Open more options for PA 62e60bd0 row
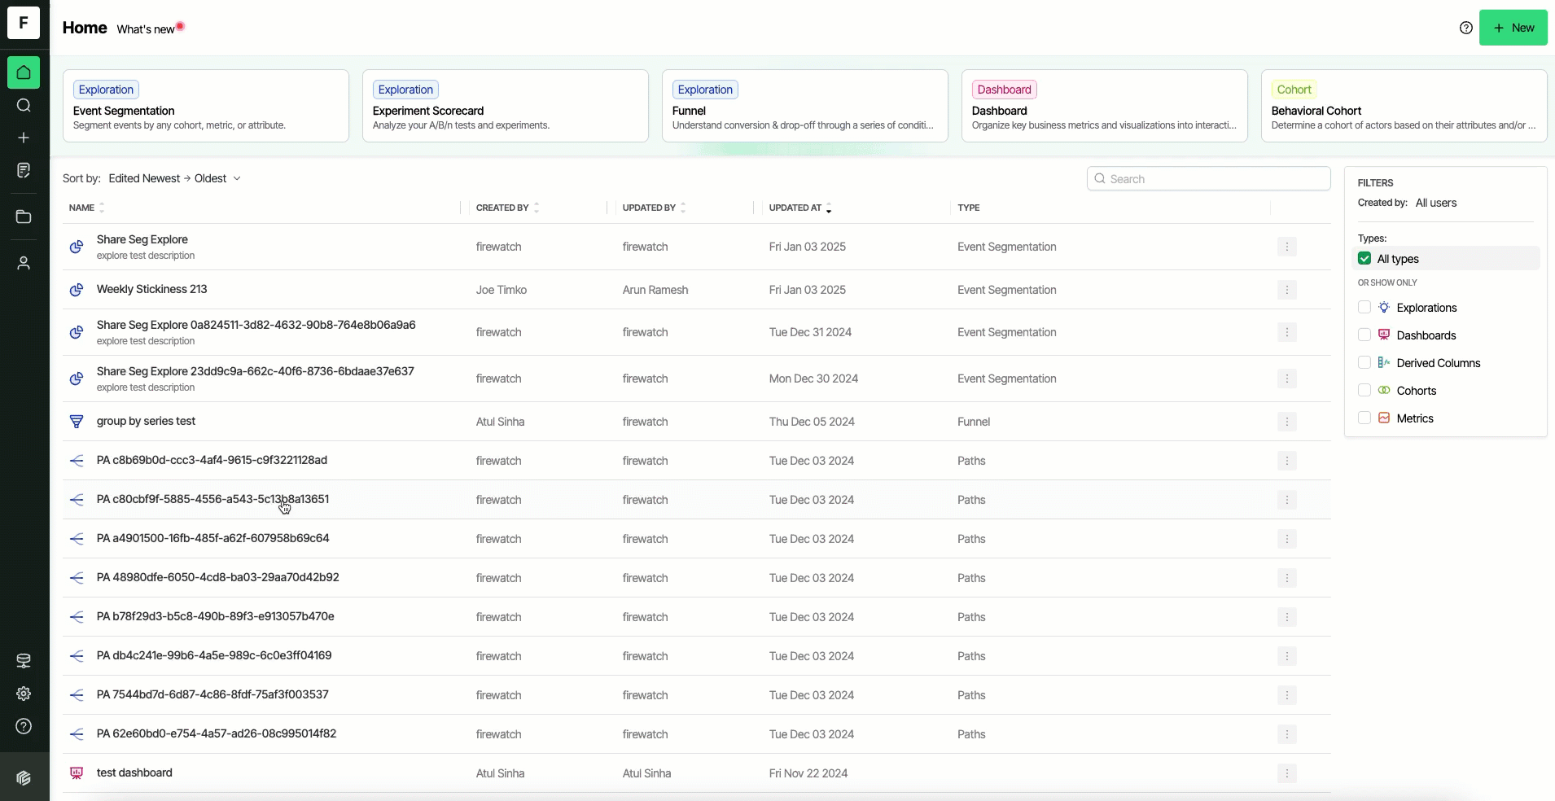 (x=1287, y=734)
